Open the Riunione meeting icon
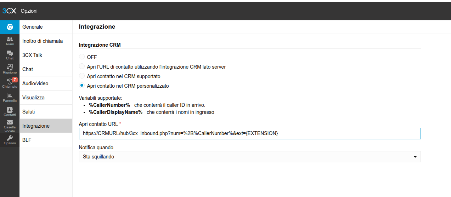Screen dimensions: 451x197 [x=10, y=69]
